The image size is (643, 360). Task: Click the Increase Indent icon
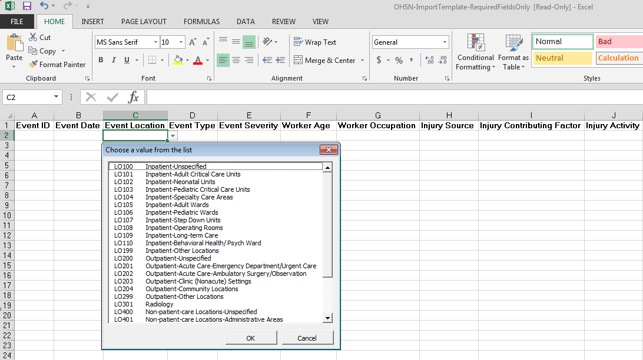tap(280, 60)
